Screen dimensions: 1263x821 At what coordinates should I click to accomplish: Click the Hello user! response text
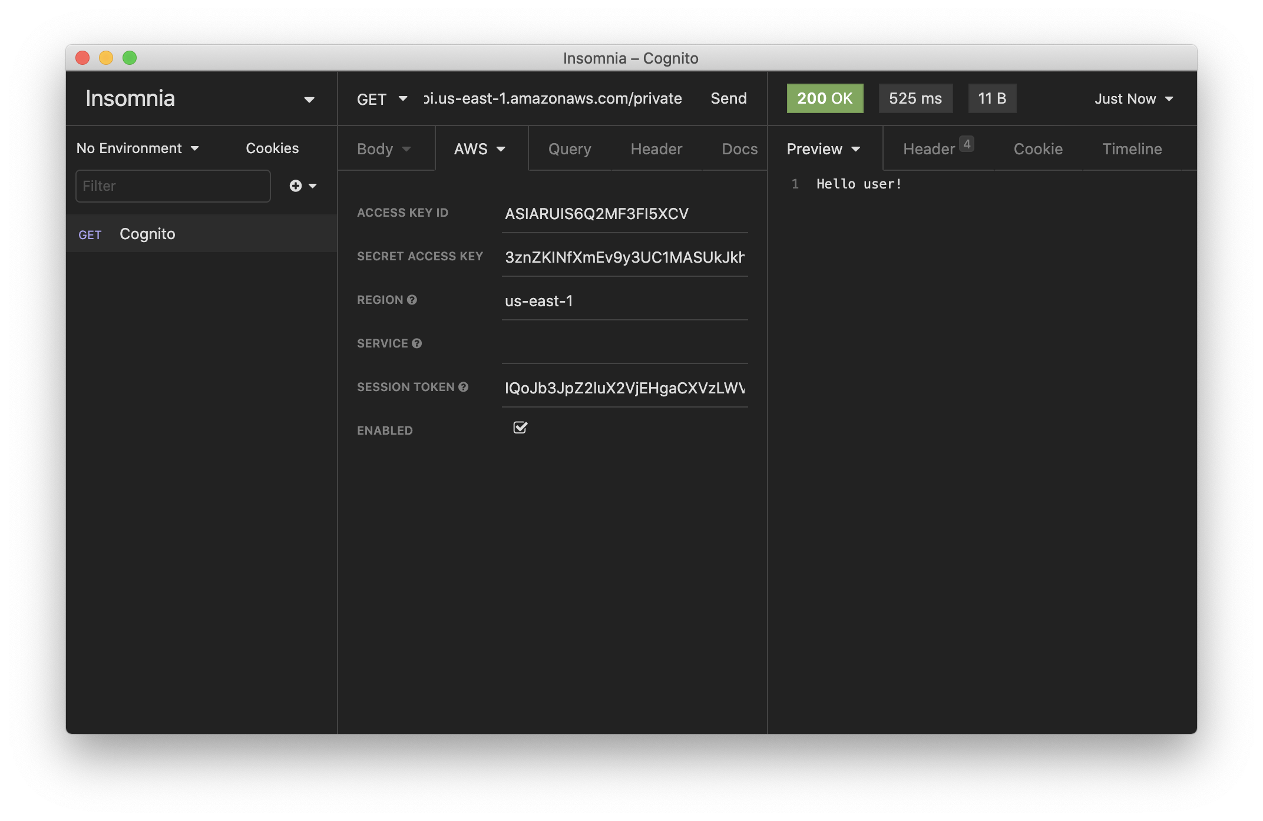pos(858,184)
